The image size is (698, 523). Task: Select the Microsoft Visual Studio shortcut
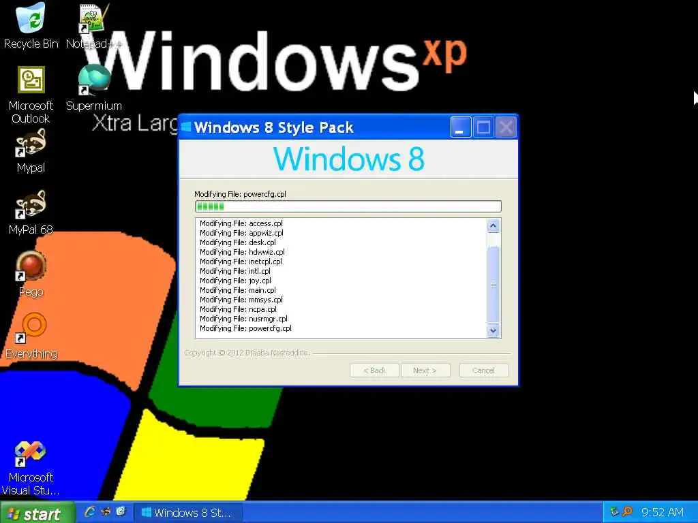pos(30,468)
